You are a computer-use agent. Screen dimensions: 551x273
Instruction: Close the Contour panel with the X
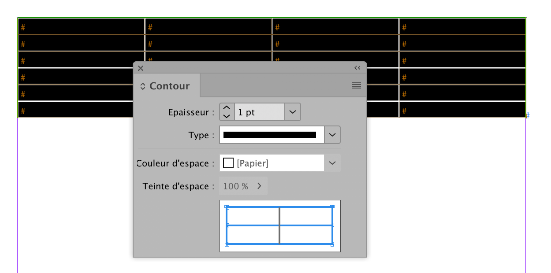click(x=140, y=68)
